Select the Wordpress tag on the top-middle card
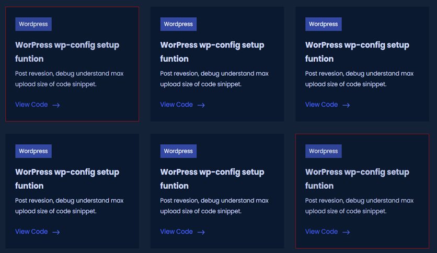 coord(178,24)
